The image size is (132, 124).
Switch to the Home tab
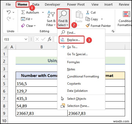23,4
